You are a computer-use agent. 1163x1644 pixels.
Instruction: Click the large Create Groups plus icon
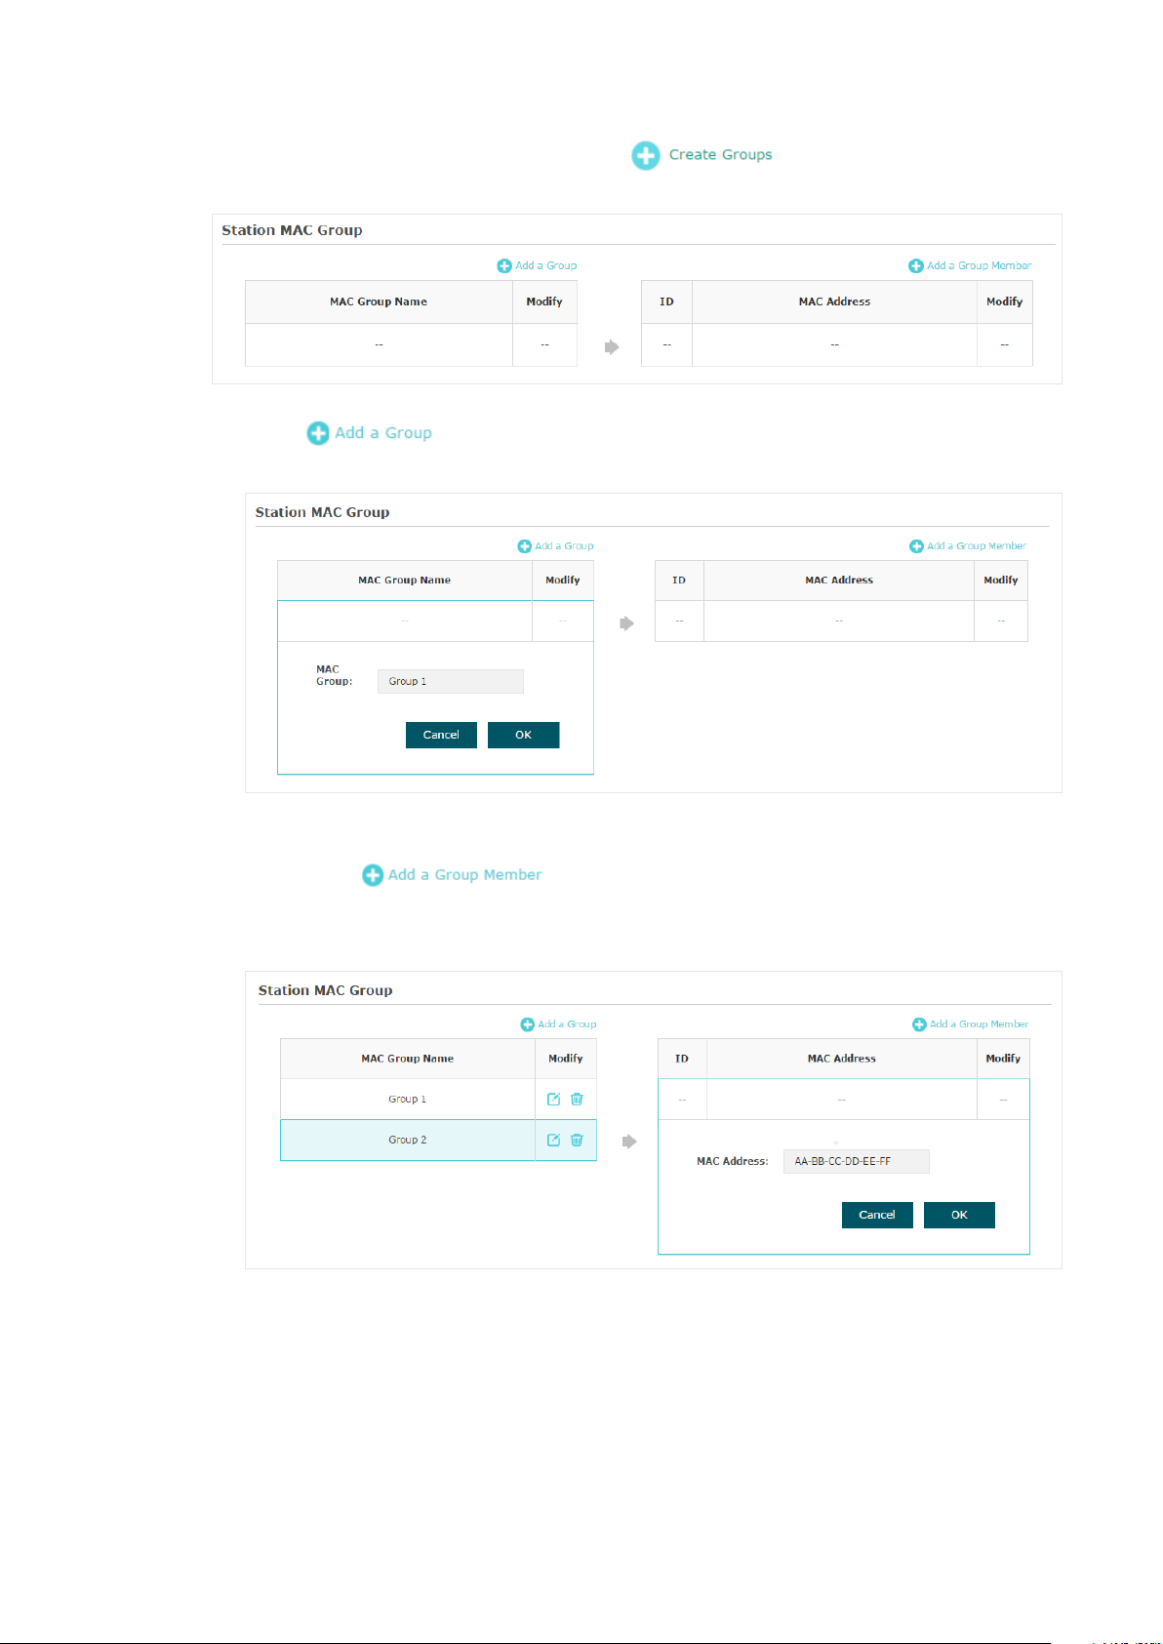[x=645, y=155]
